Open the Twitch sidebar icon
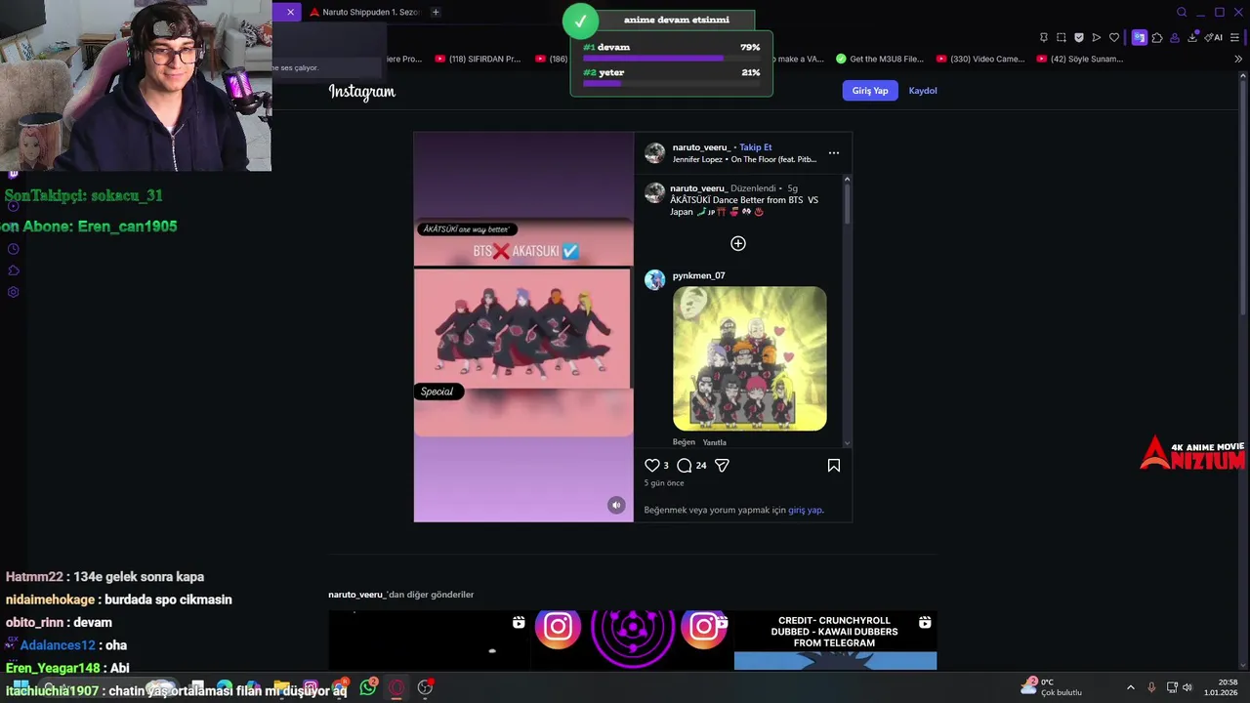 13,174
